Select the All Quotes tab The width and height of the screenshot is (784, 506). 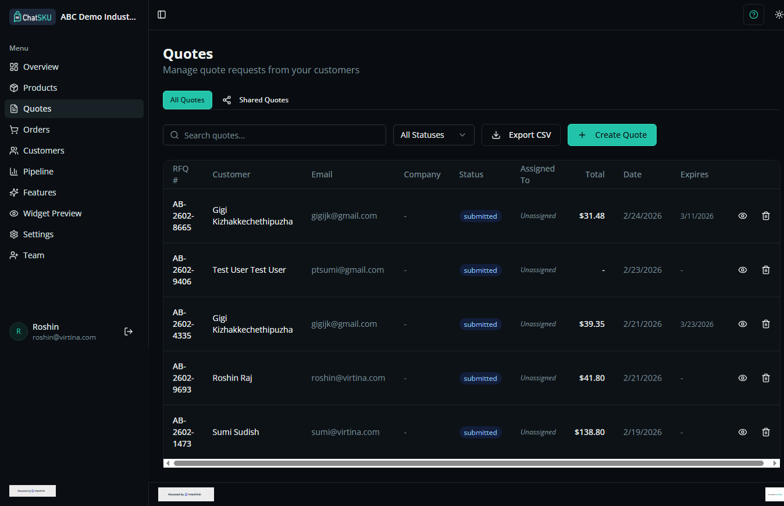[187, 99]
